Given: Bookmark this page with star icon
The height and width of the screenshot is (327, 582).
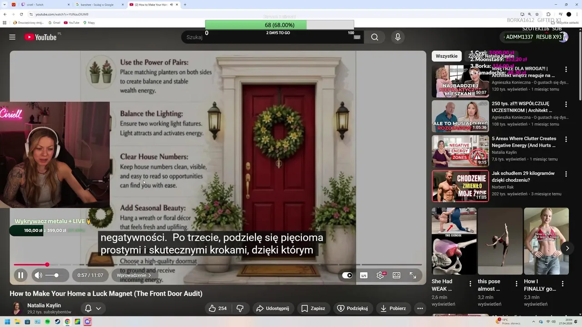Looking at the screenshot, I should 537,14.
